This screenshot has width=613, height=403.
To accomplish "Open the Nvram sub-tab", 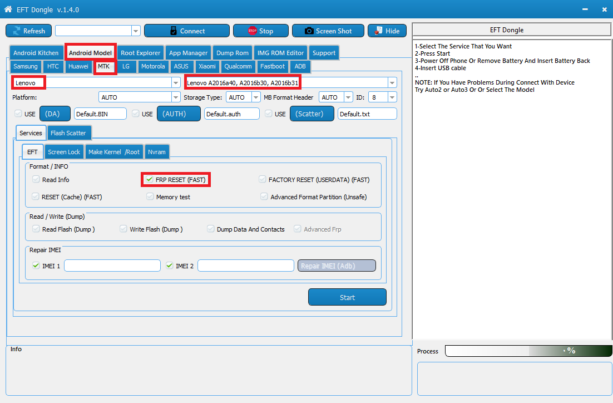I will click(x=157, y=152).
